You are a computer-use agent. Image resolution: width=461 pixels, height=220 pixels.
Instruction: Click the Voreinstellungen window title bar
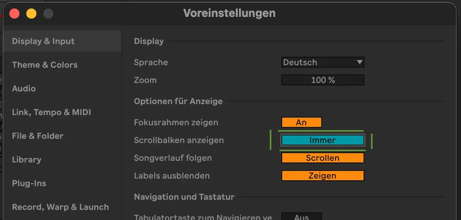click(x=229, y=14)
